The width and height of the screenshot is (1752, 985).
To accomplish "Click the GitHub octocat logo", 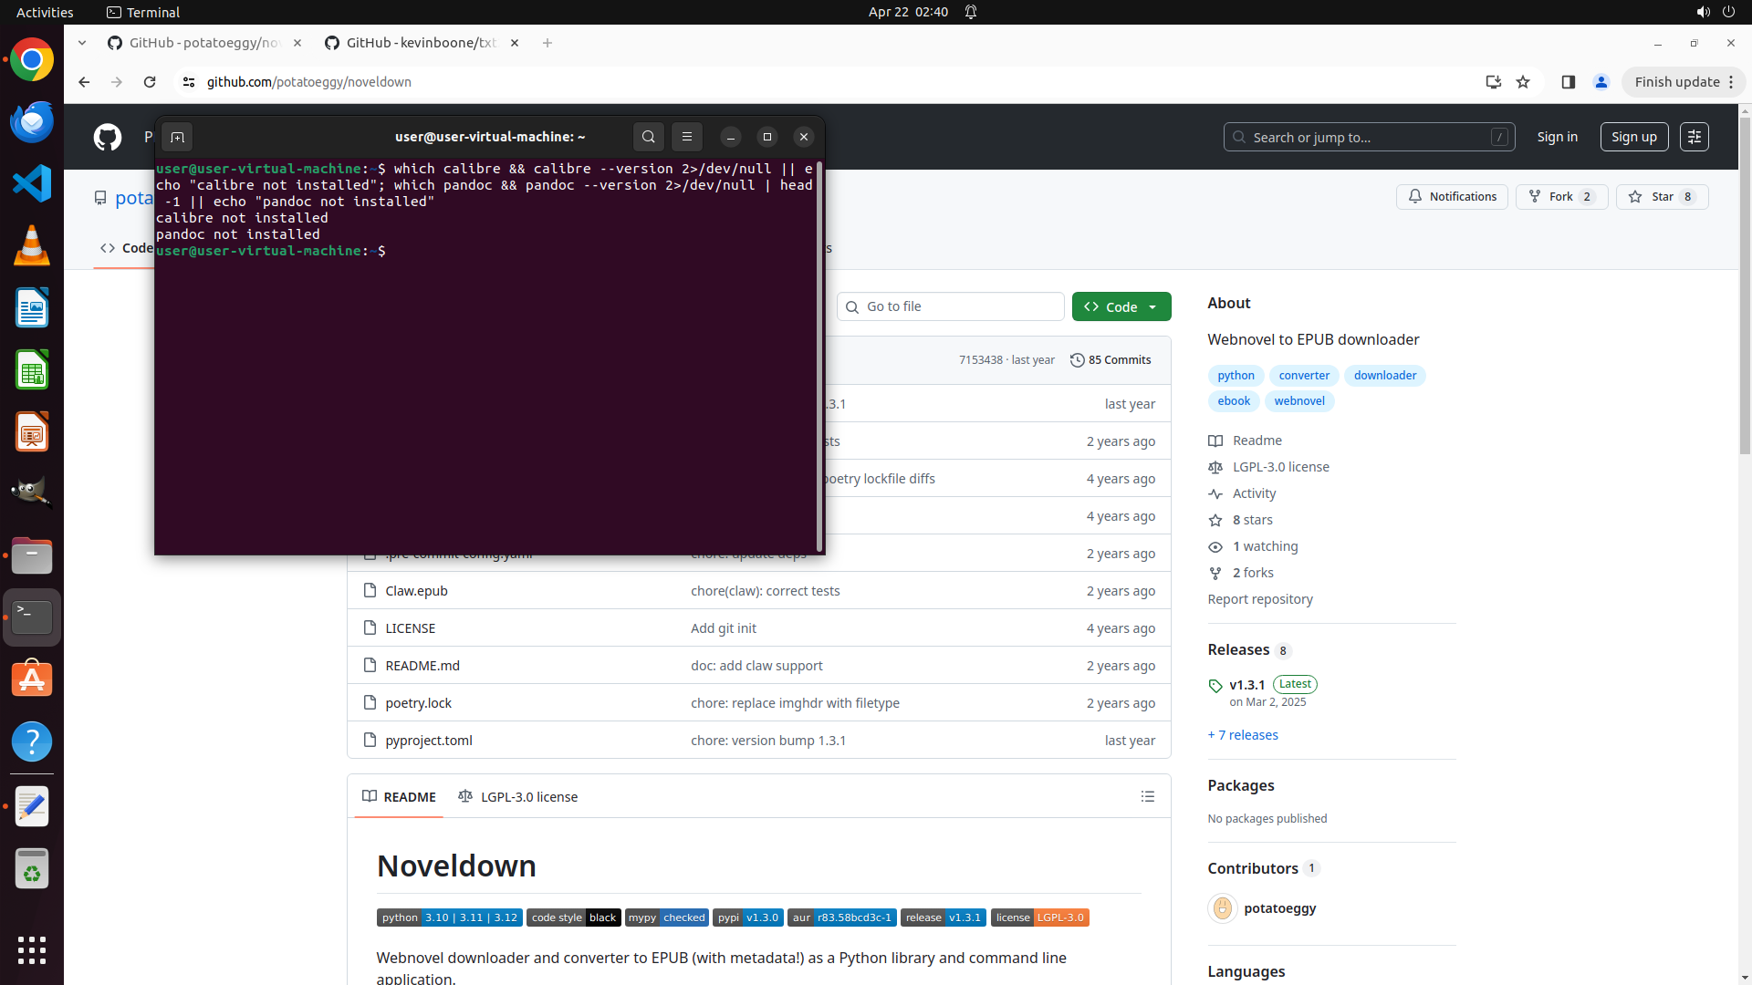I will click(x=108, y=137).
